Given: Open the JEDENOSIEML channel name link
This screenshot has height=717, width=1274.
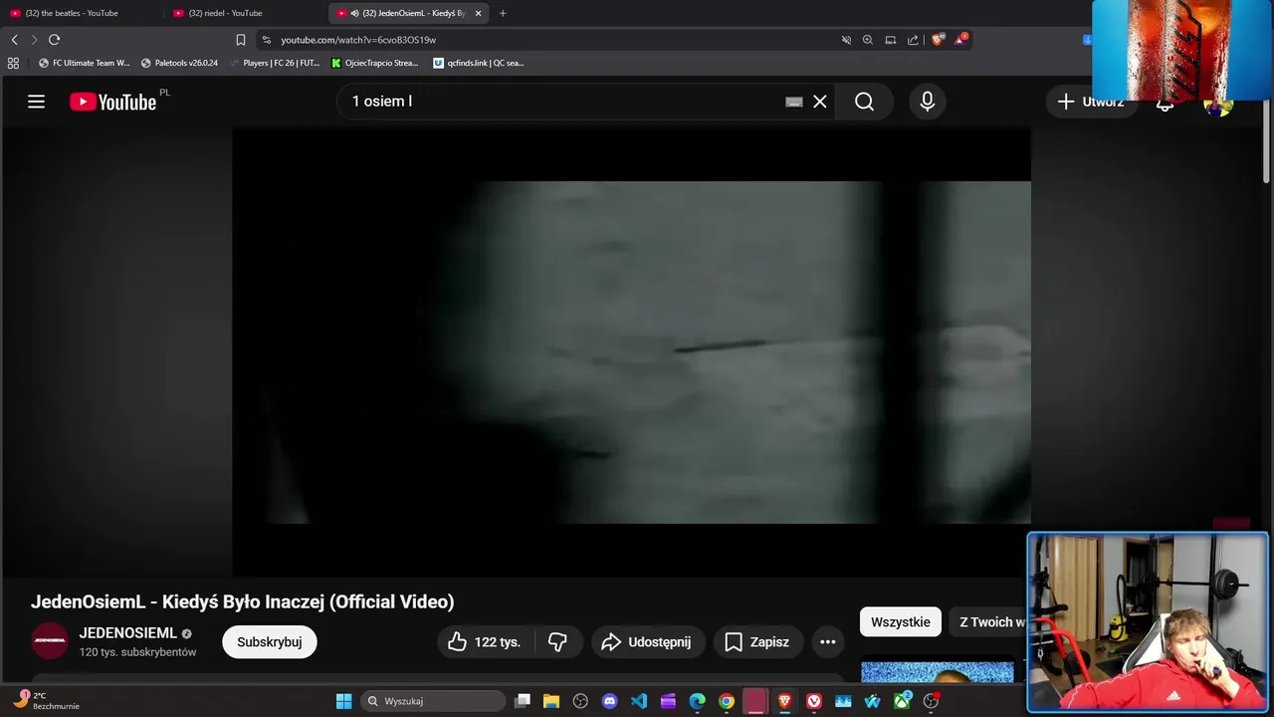Looking at the screenshot, I should tap(128, 633).
